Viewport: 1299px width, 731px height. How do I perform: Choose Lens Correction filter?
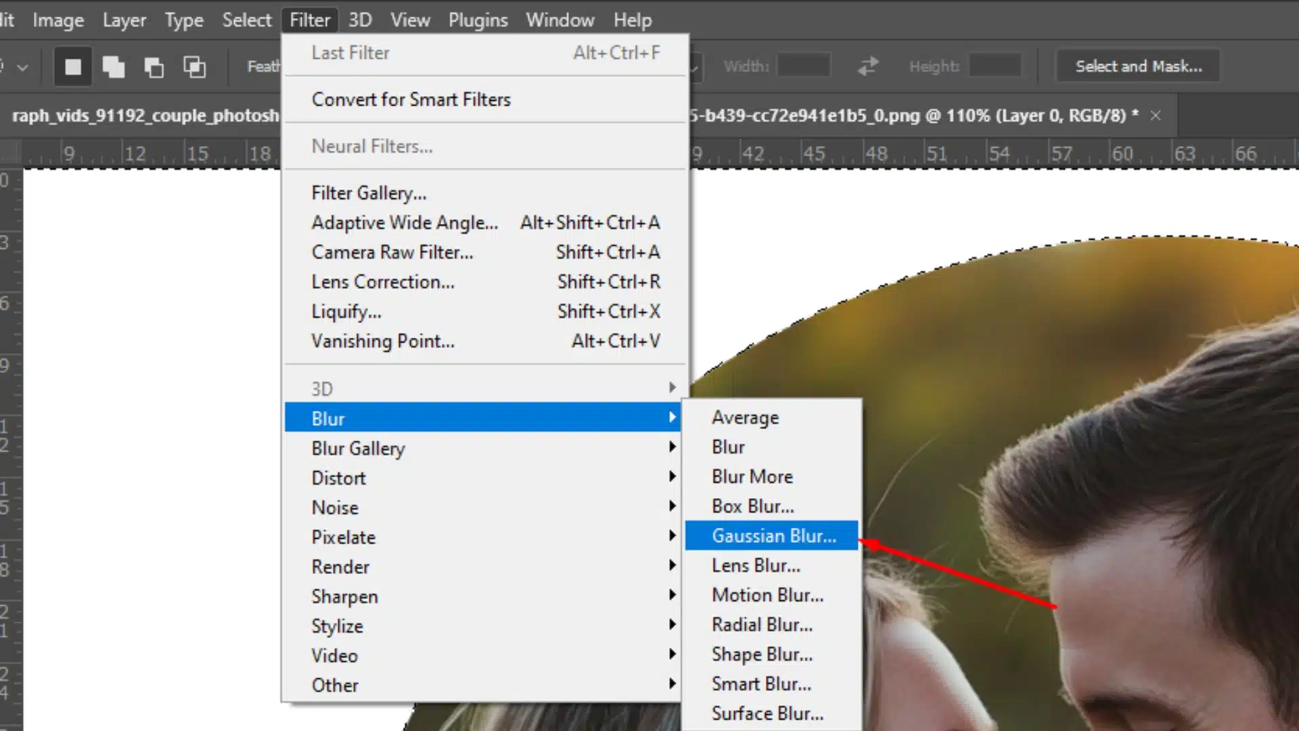coord(484,282)
